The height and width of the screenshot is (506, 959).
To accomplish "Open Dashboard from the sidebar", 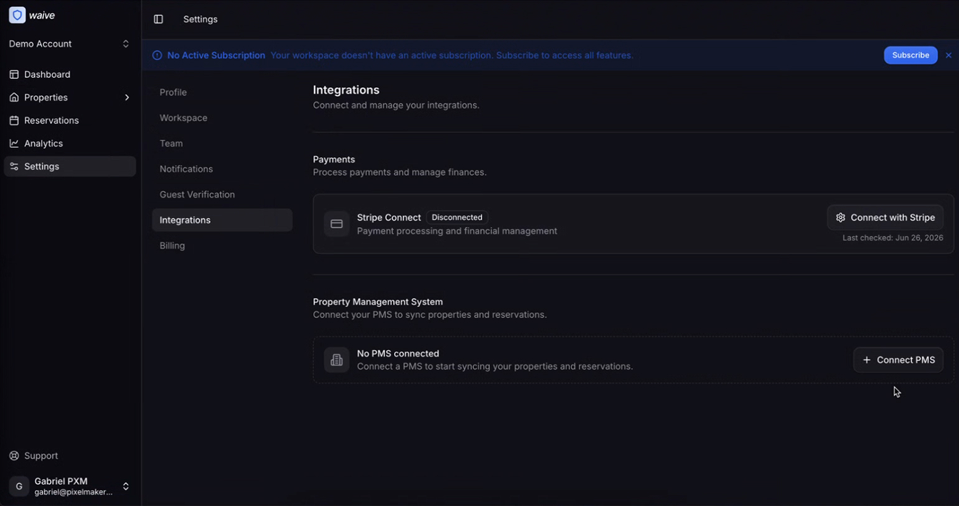I will tap(70, 75).
